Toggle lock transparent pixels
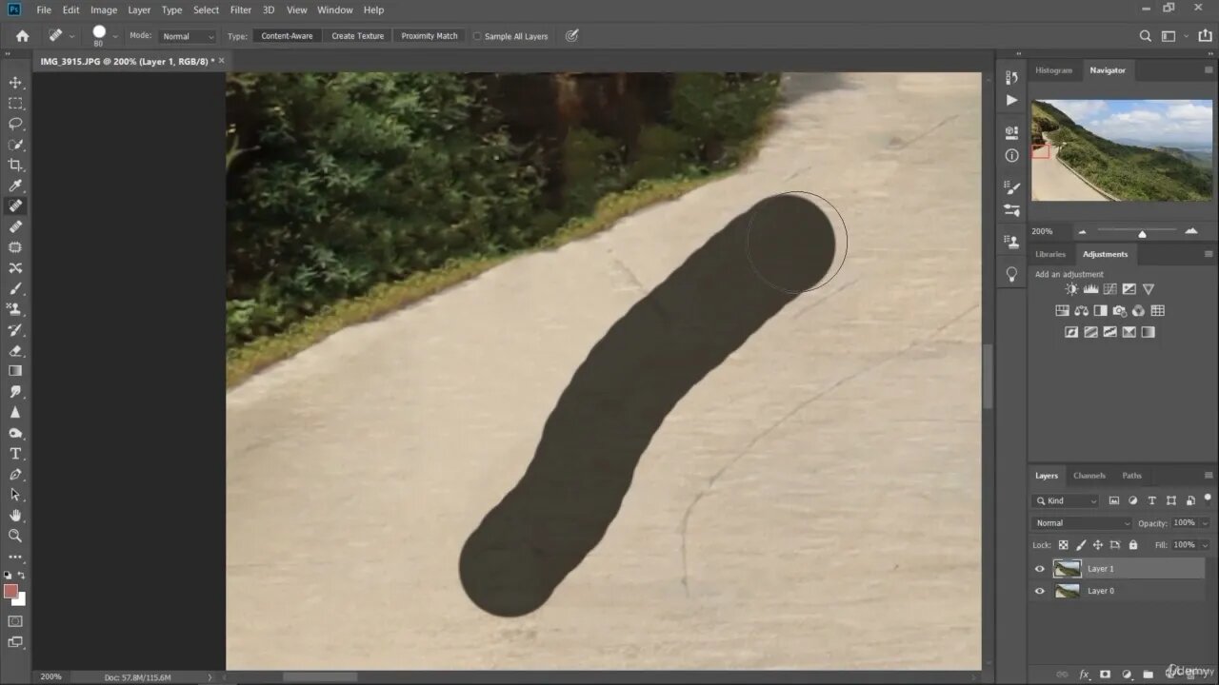The width and height of the screenshot is (1219, 685). (x=1063, y=545)
